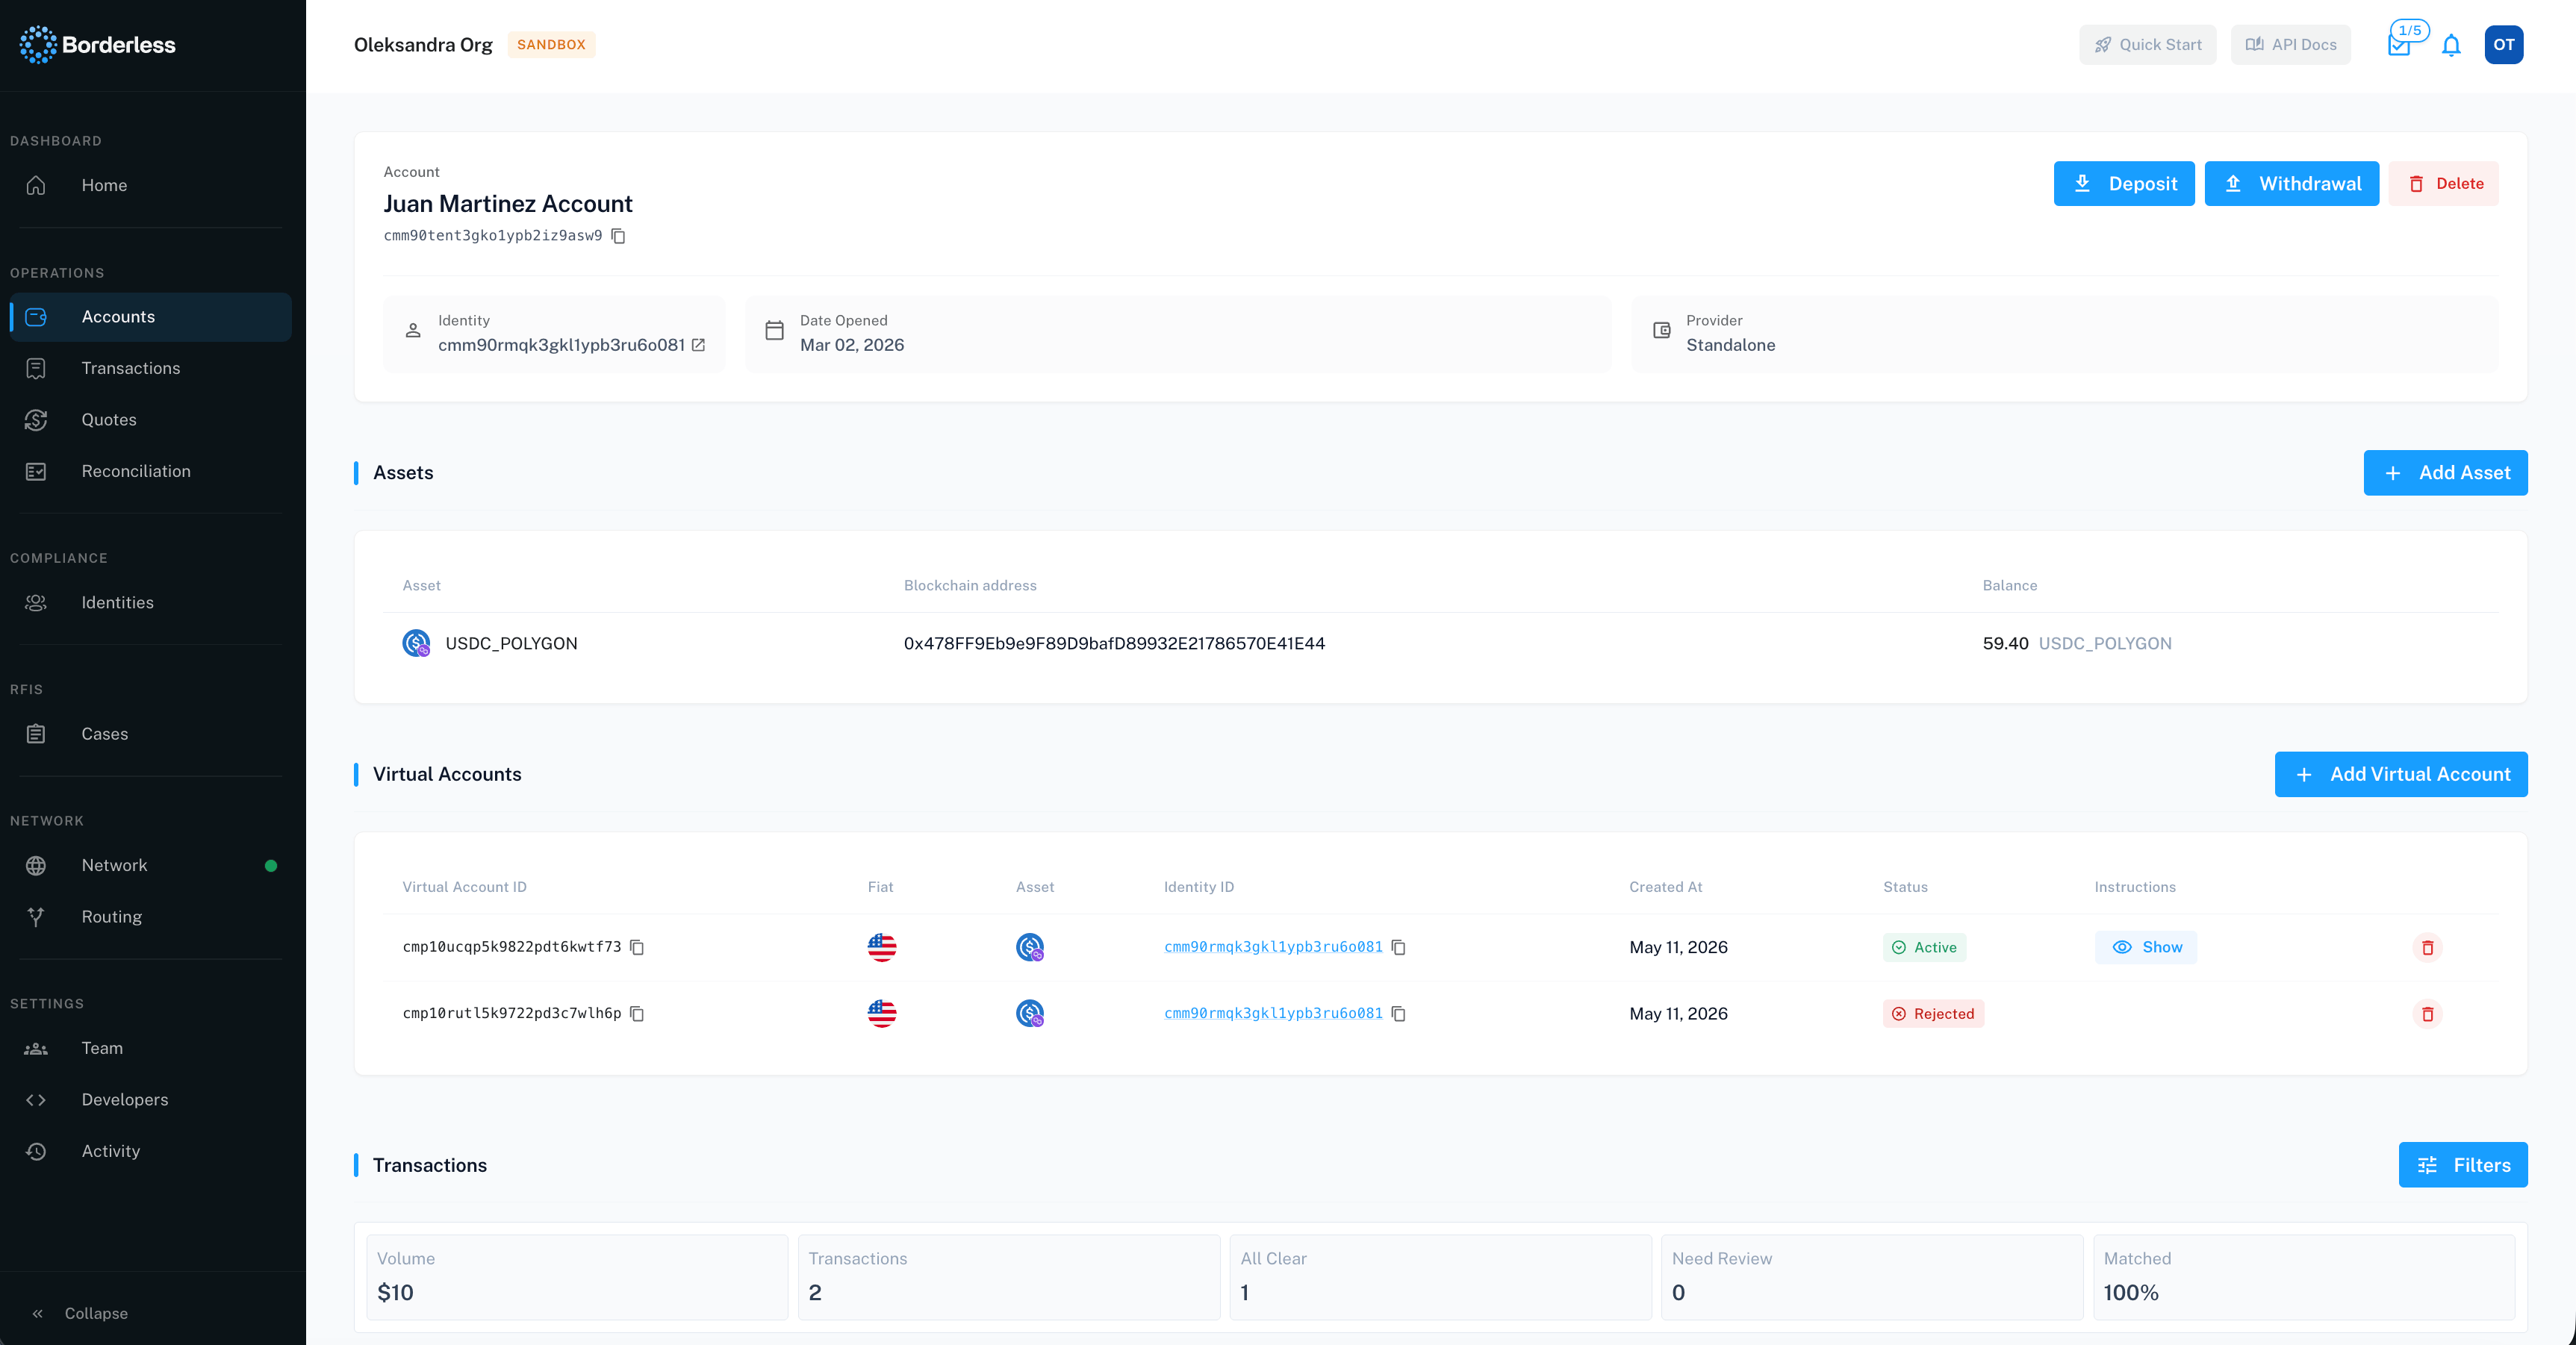This screenshot has width=2576, height=1345.
Task: Open Quick Start
Action: [x=2147, y=45]
